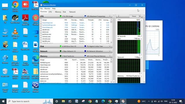The image size is (185, 104).
Task: Switch to the Memory tab
Action: point(58,12)
